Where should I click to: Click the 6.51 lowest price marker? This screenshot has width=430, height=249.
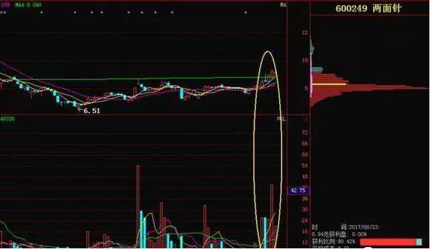[x=91, y=111]
